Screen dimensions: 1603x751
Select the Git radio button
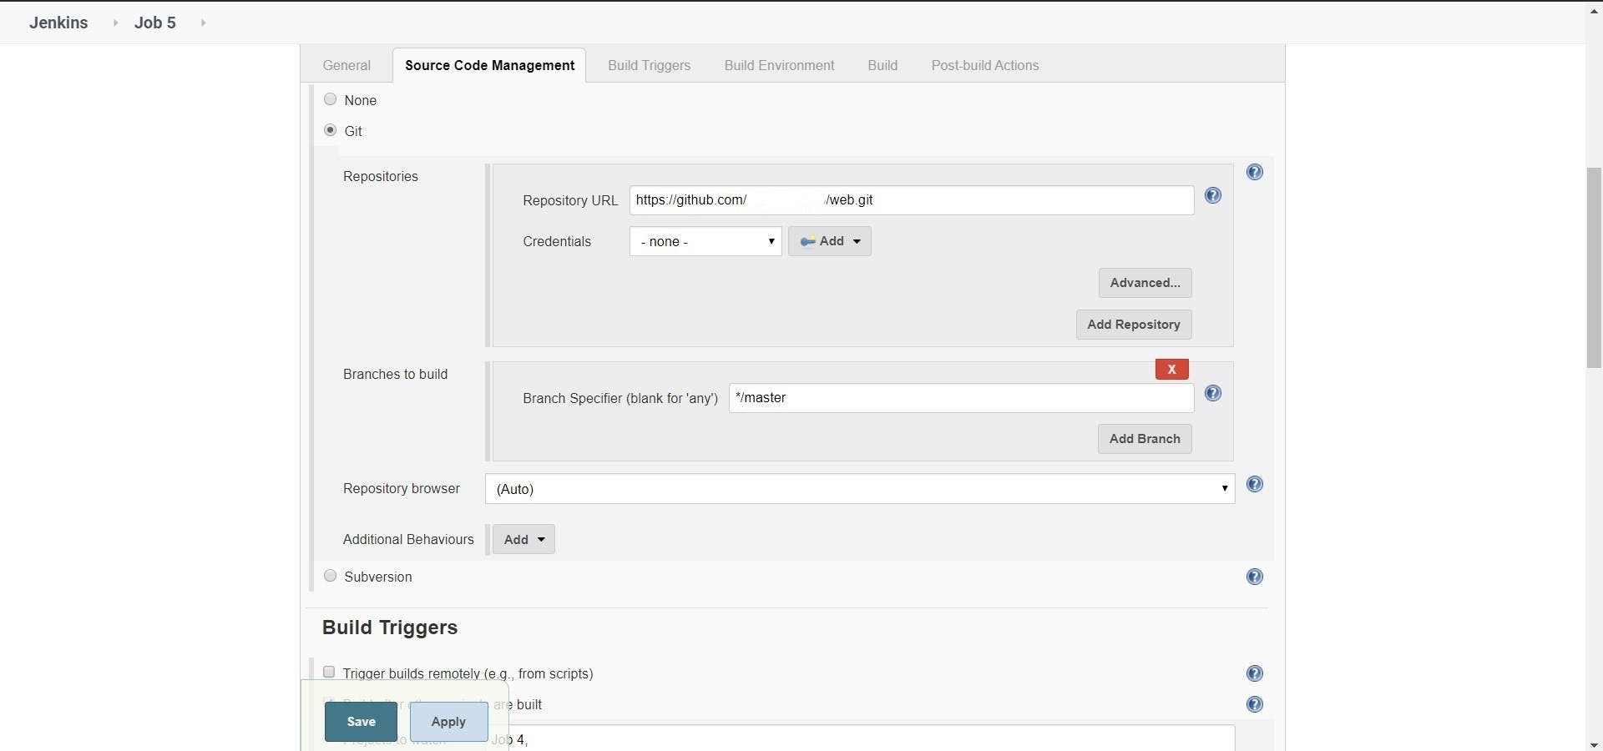pos(331,130)
